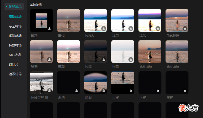The width and height of the screenshot is (203, 118).
Task: Download the 闪光灯 transition
Action: click(x=104, y=28)
